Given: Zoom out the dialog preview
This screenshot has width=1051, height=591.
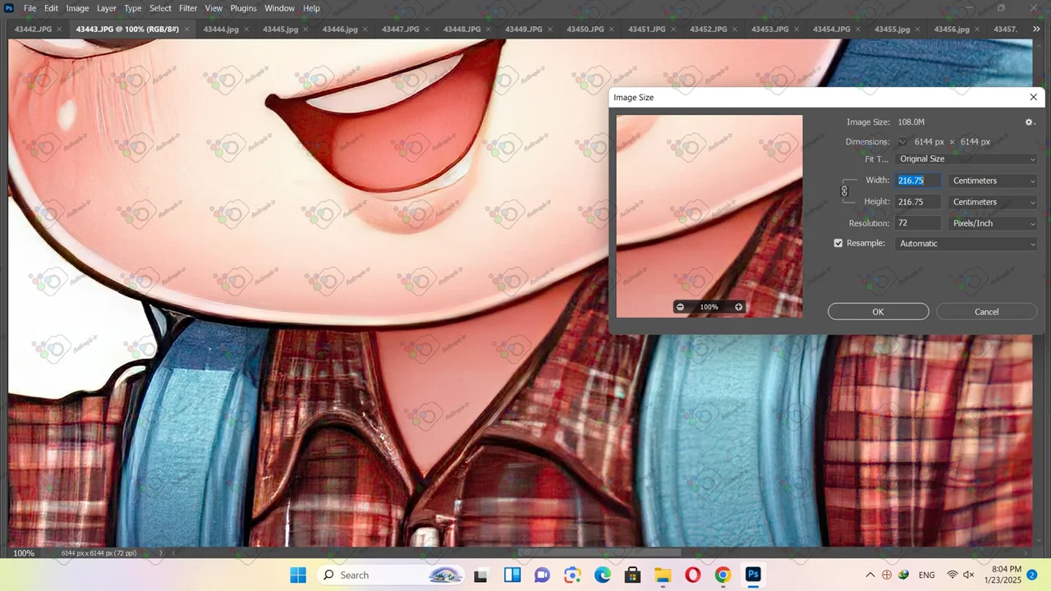Looking at the screenshot, I should coord(680,307).
